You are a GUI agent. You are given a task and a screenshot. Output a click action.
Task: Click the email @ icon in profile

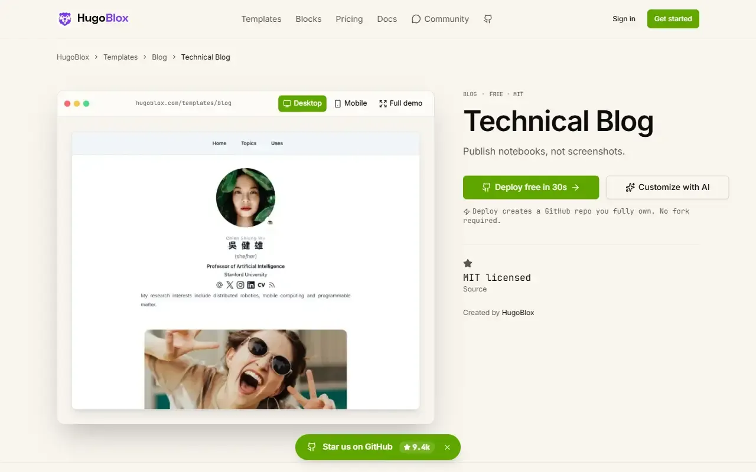(x=220, y=285)
